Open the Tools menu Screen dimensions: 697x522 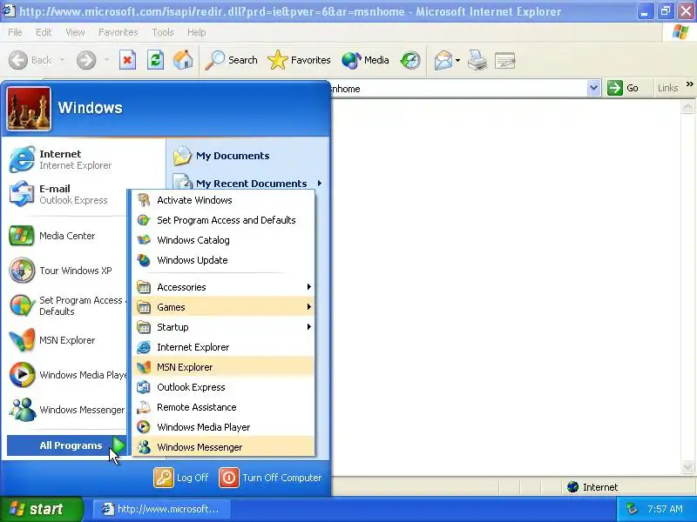tap(163, 32)
